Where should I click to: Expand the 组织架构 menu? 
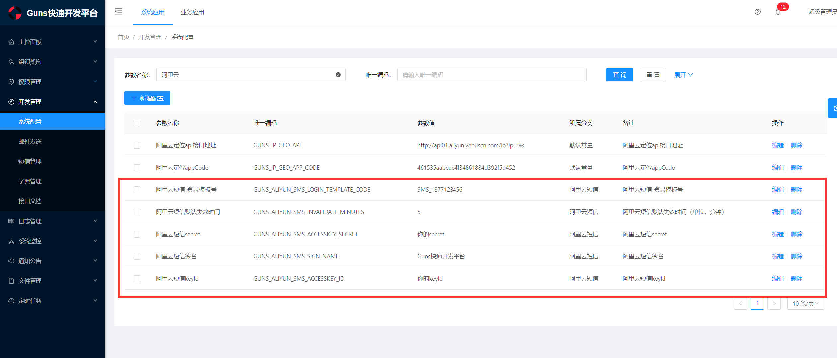tap(52, 62)
